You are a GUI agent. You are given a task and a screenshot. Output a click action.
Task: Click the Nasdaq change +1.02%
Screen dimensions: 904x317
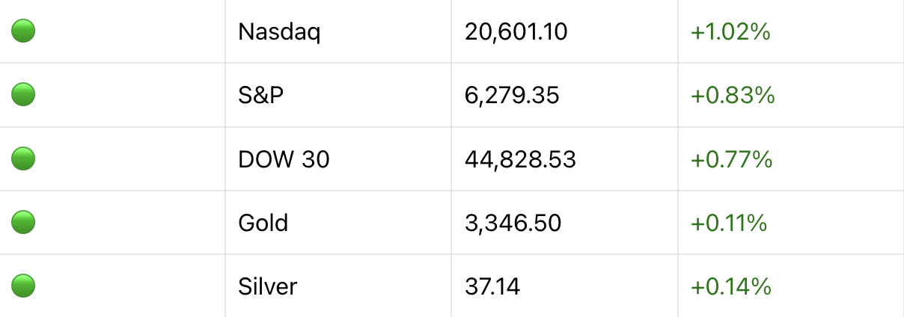click(730, 32)
